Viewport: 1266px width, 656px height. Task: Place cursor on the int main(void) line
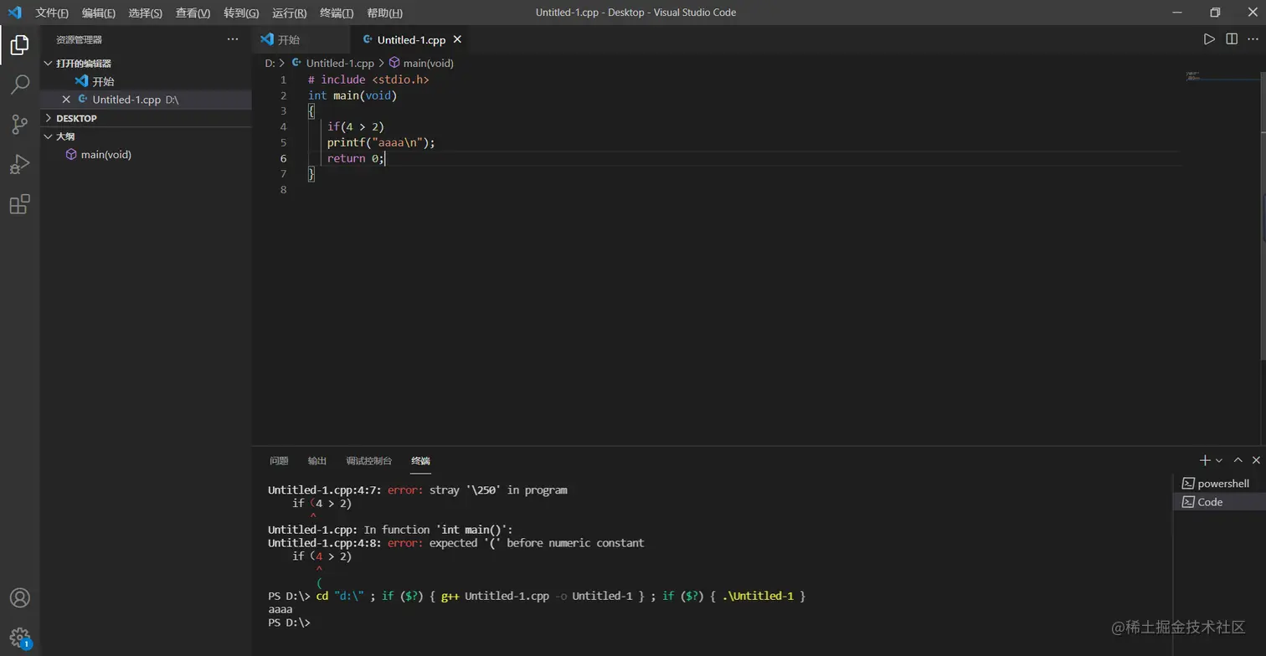click(353, 95)
